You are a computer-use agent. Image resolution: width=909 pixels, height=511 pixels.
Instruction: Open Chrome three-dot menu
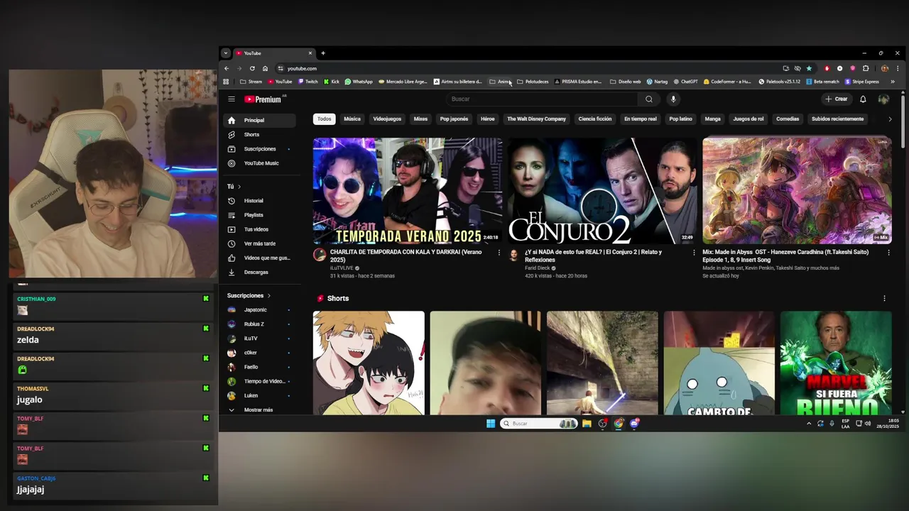[898, 68]
